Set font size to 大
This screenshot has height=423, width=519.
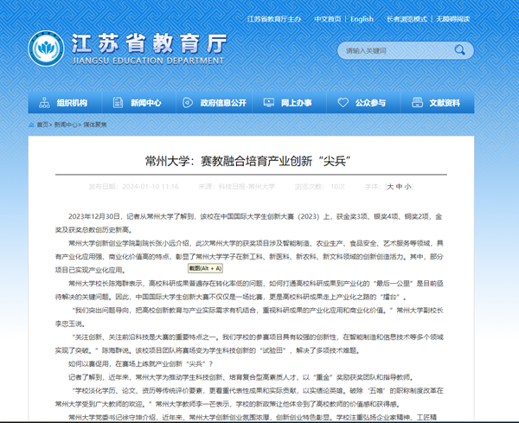tap(390, 187)
